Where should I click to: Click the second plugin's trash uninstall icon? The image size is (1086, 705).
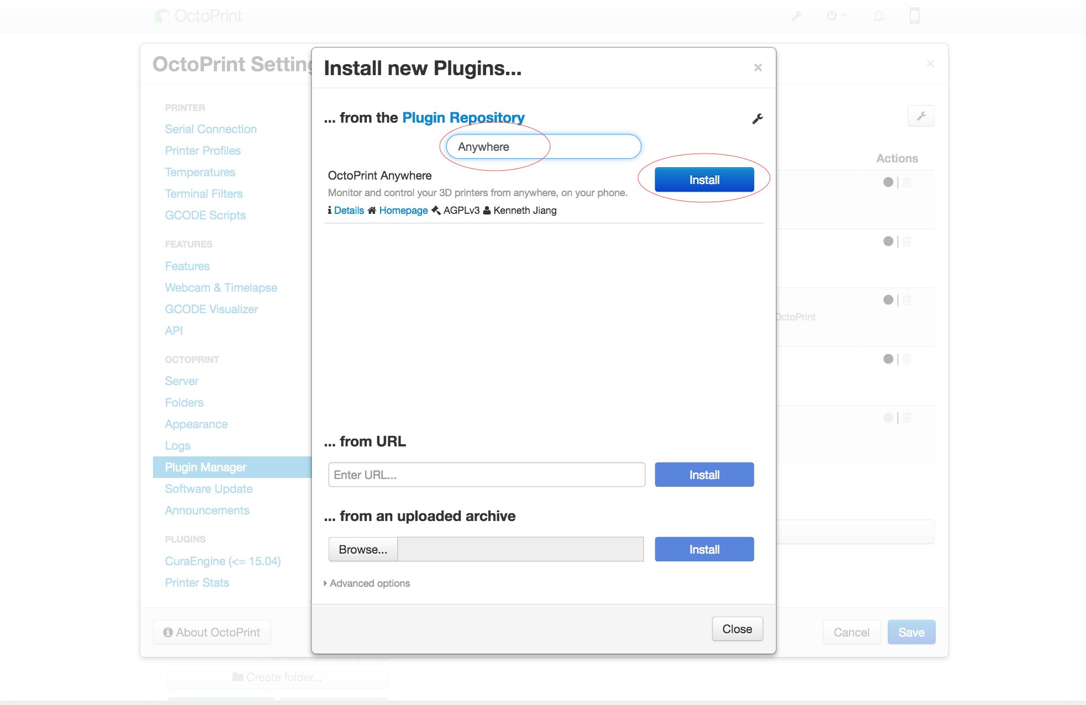[906, 241]
